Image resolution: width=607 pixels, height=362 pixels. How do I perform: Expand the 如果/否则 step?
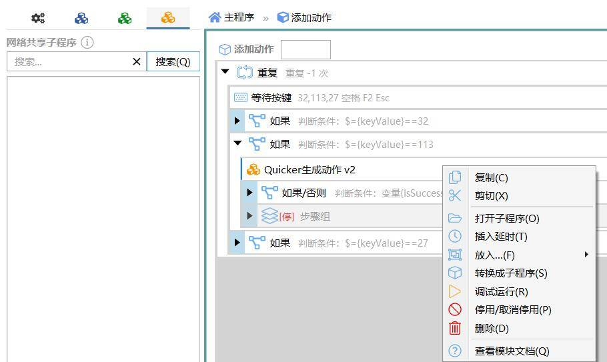[249, 192]
